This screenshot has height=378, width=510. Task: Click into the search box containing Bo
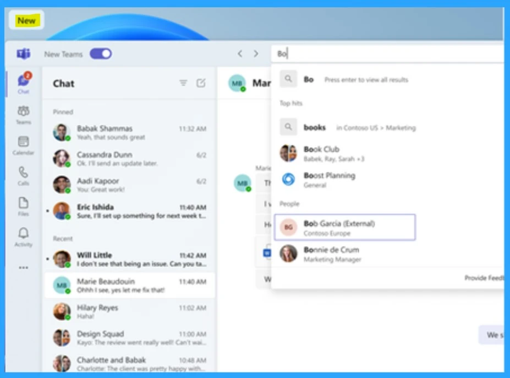(387, 54)
